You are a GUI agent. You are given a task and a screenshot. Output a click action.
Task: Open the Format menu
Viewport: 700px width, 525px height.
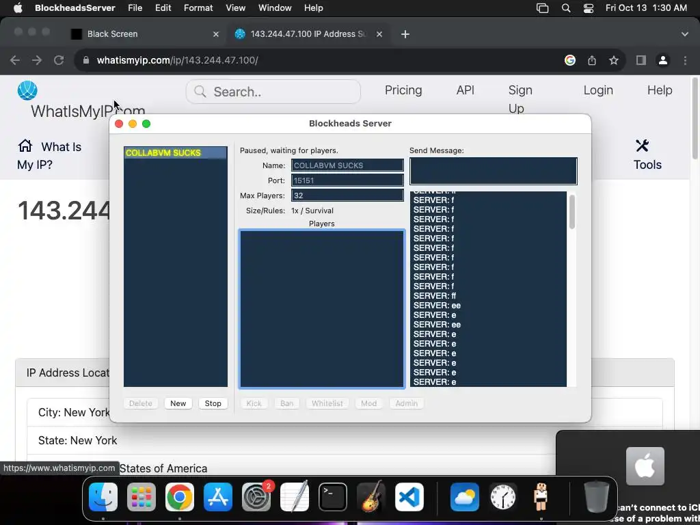point(198,8)
